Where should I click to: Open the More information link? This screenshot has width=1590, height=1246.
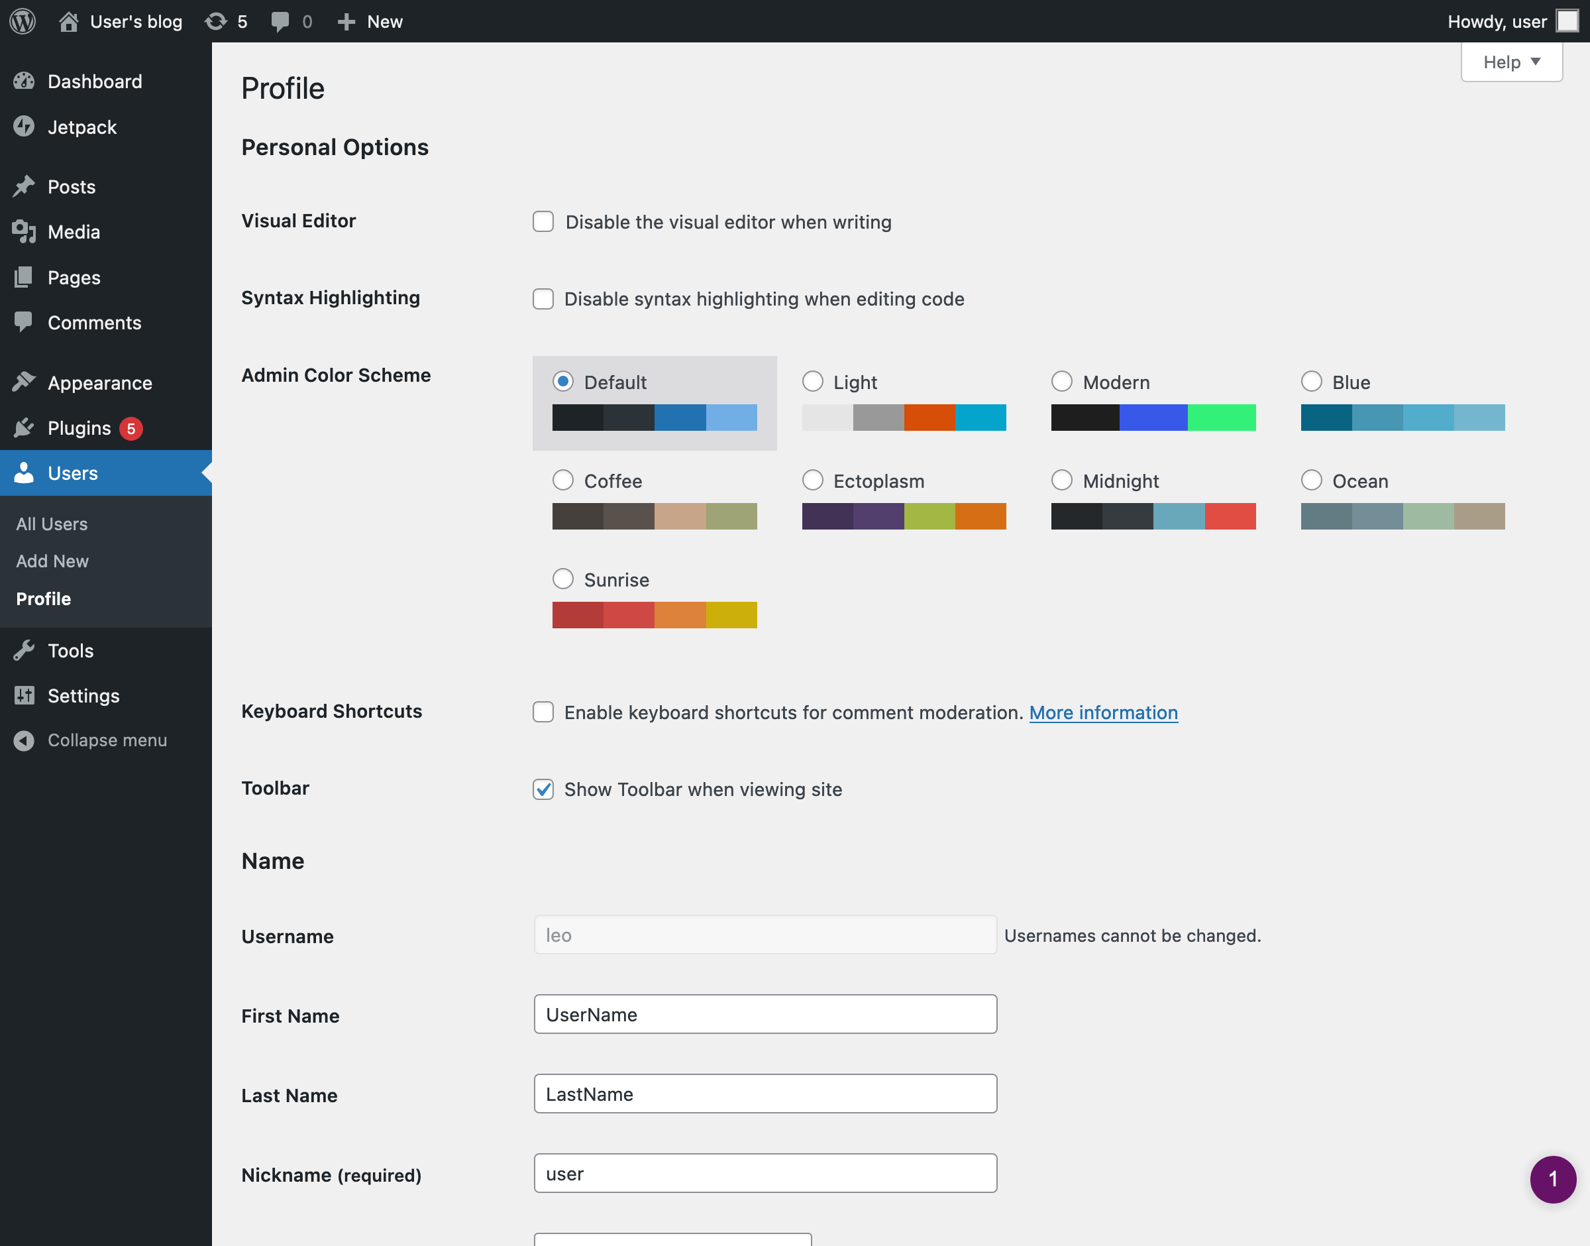(1103, 712)
